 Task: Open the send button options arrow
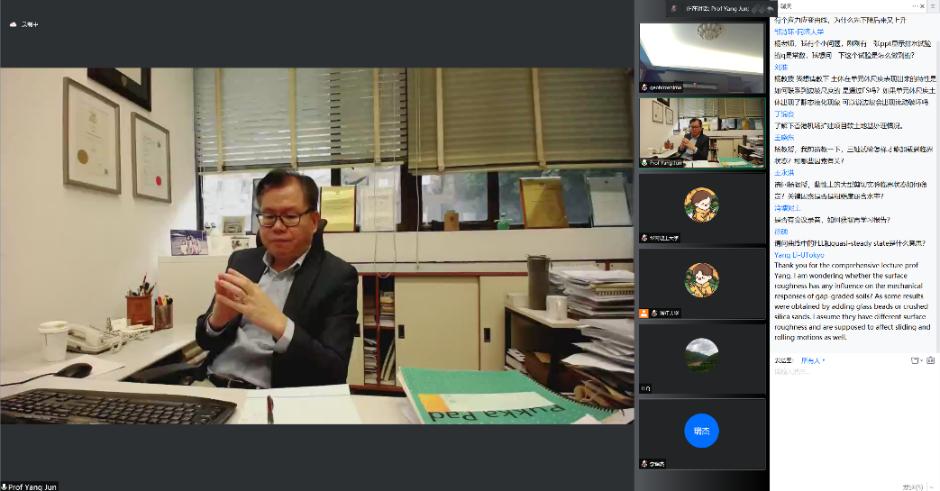point(931,486)
